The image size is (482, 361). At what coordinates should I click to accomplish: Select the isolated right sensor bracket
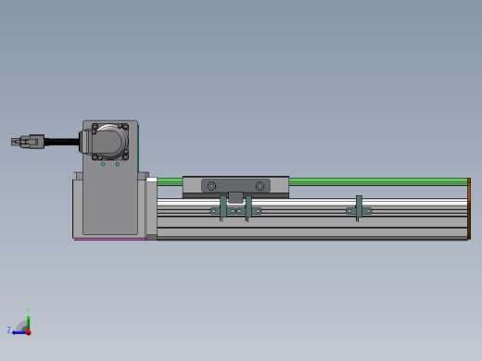359,208
